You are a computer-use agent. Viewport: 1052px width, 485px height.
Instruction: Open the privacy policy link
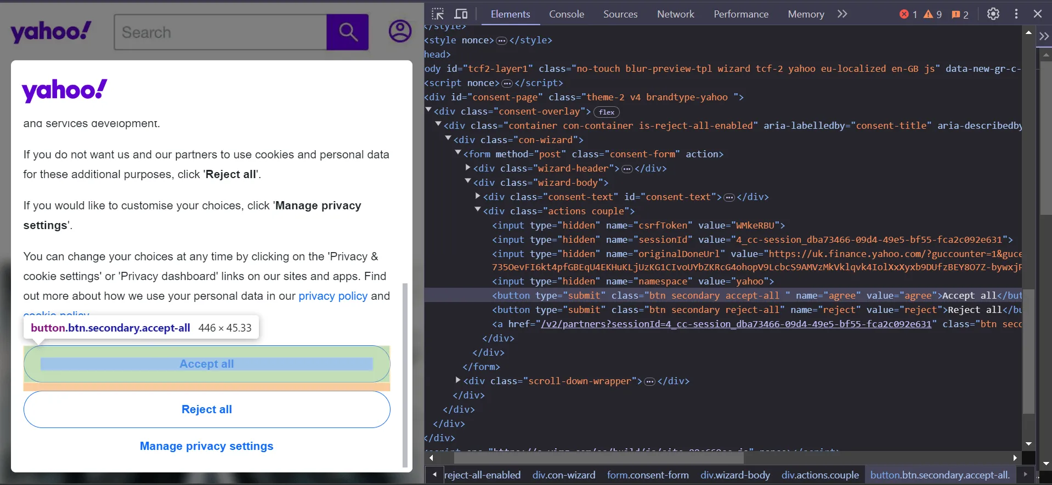click(x=333, y=296)
